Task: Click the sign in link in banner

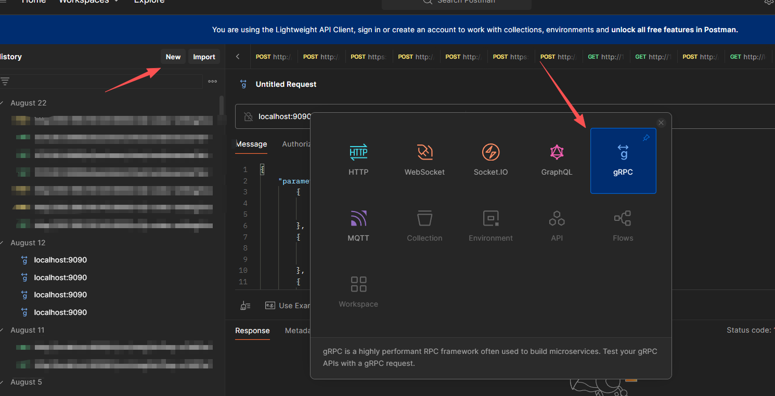Action: click(x=369, y=30)
